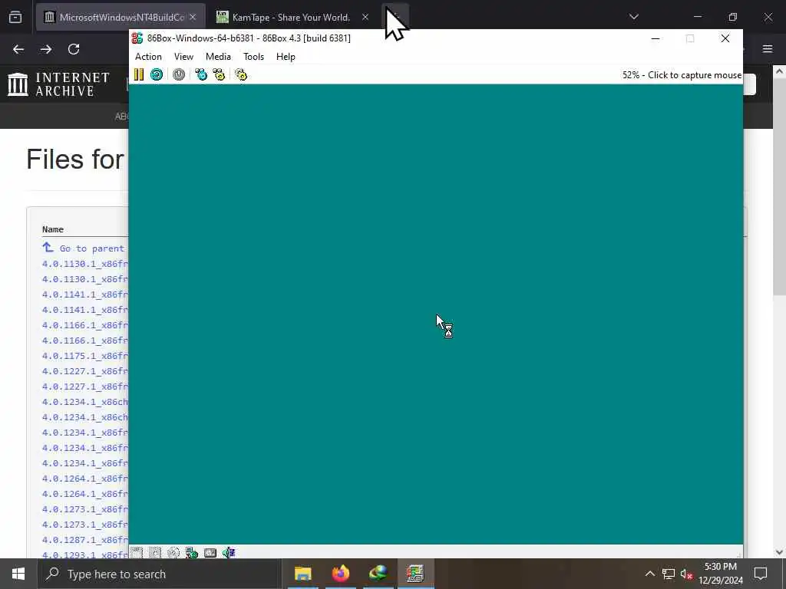Screen dimensions: 786x589
Task: Open Internet Download Manager taskbar icon
Action: (x=378, y=574)
